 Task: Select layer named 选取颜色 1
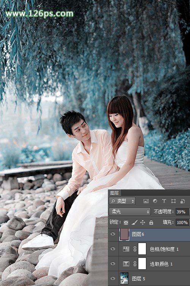pos(161,264)
